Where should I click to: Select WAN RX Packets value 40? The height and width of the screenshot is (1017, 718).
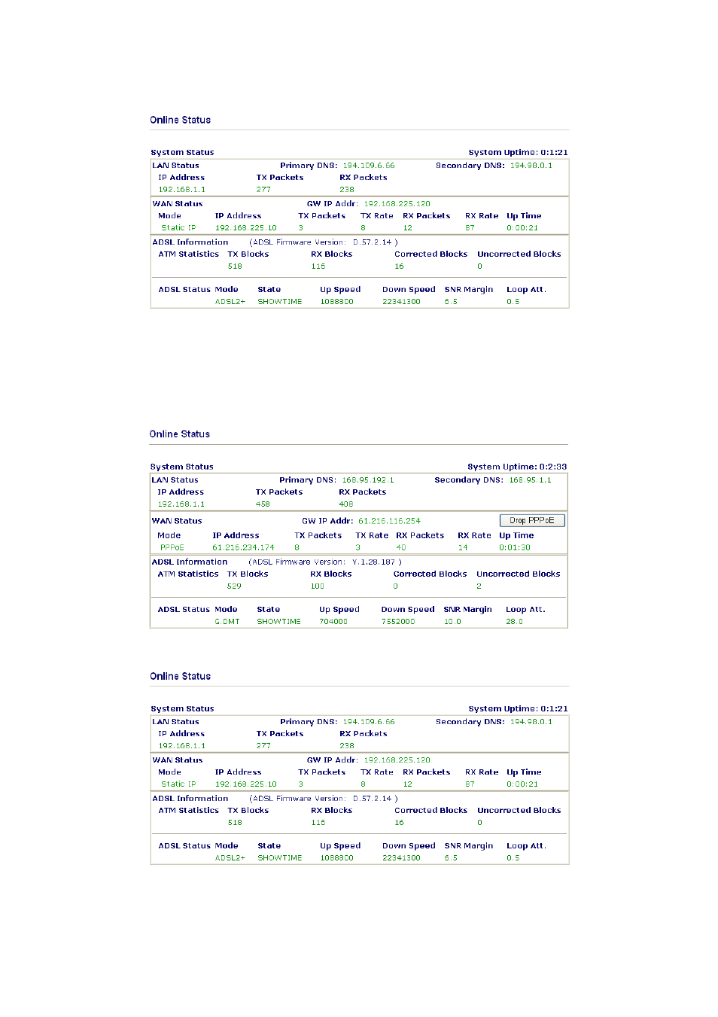pos(401,548)
